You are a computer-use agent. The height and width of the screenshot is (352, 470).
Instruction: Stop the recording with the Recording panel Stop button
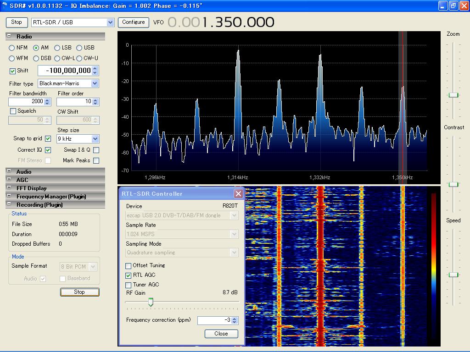(x=80, y=292)
